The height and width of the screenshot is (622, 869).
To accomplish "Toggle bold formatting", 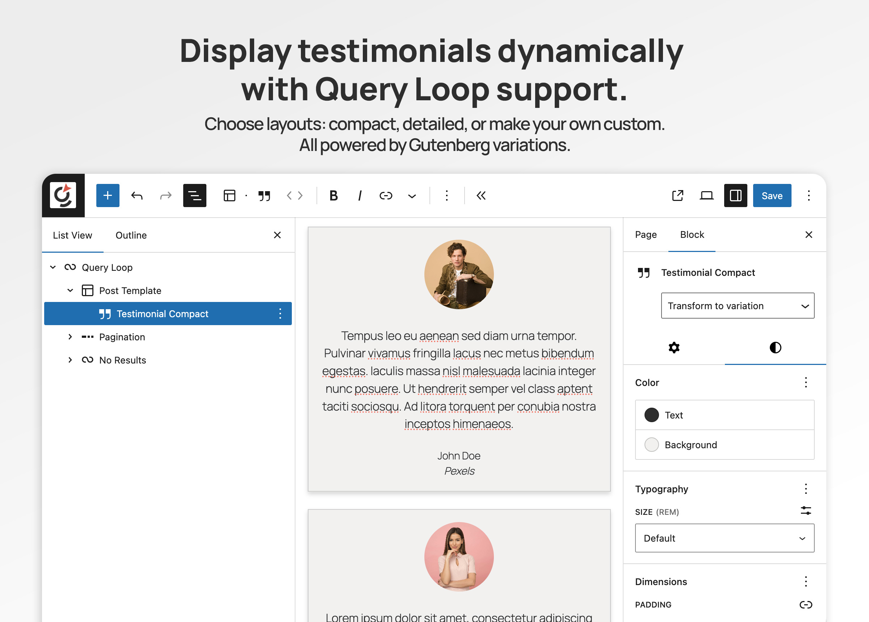I will pos(333,196).
